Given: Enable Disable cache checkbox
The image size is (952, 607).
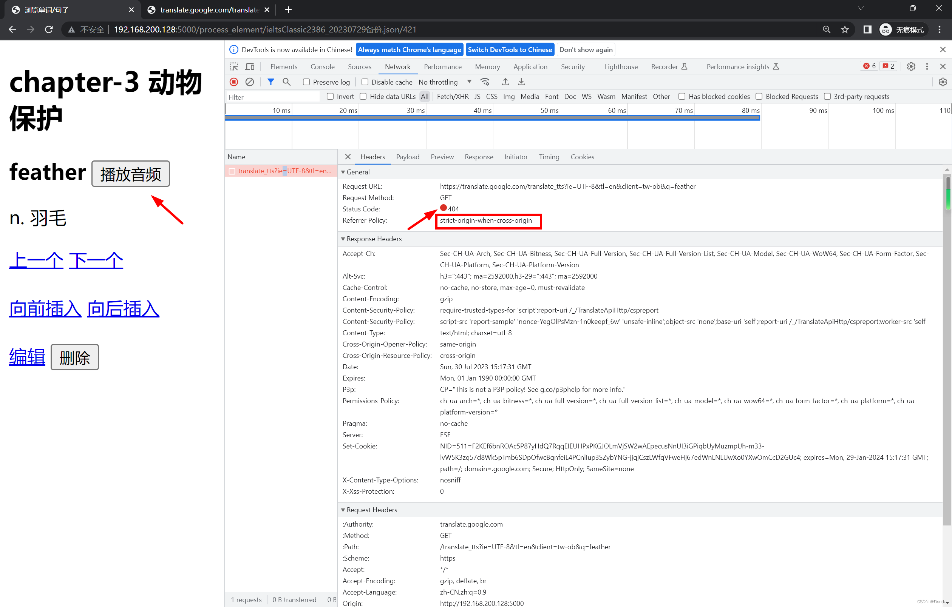Looking at the screenshot, I should 365,82.
